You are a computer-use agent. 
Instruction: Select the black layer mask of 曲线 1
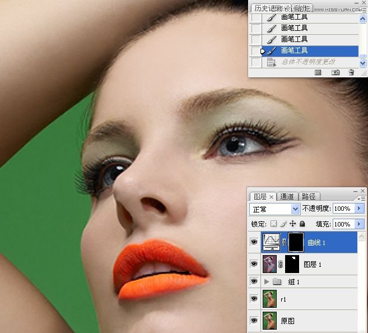(x=296, y=242)
